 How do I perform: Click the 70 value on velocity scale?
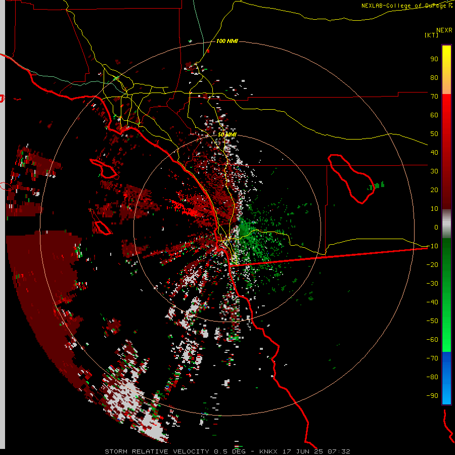(434, 97)
